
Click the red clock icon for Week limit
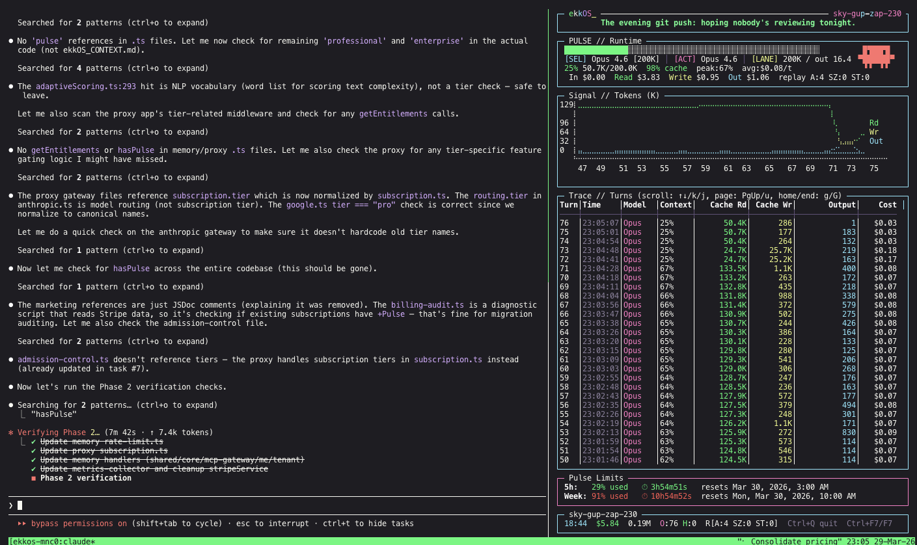coord(644,496)
